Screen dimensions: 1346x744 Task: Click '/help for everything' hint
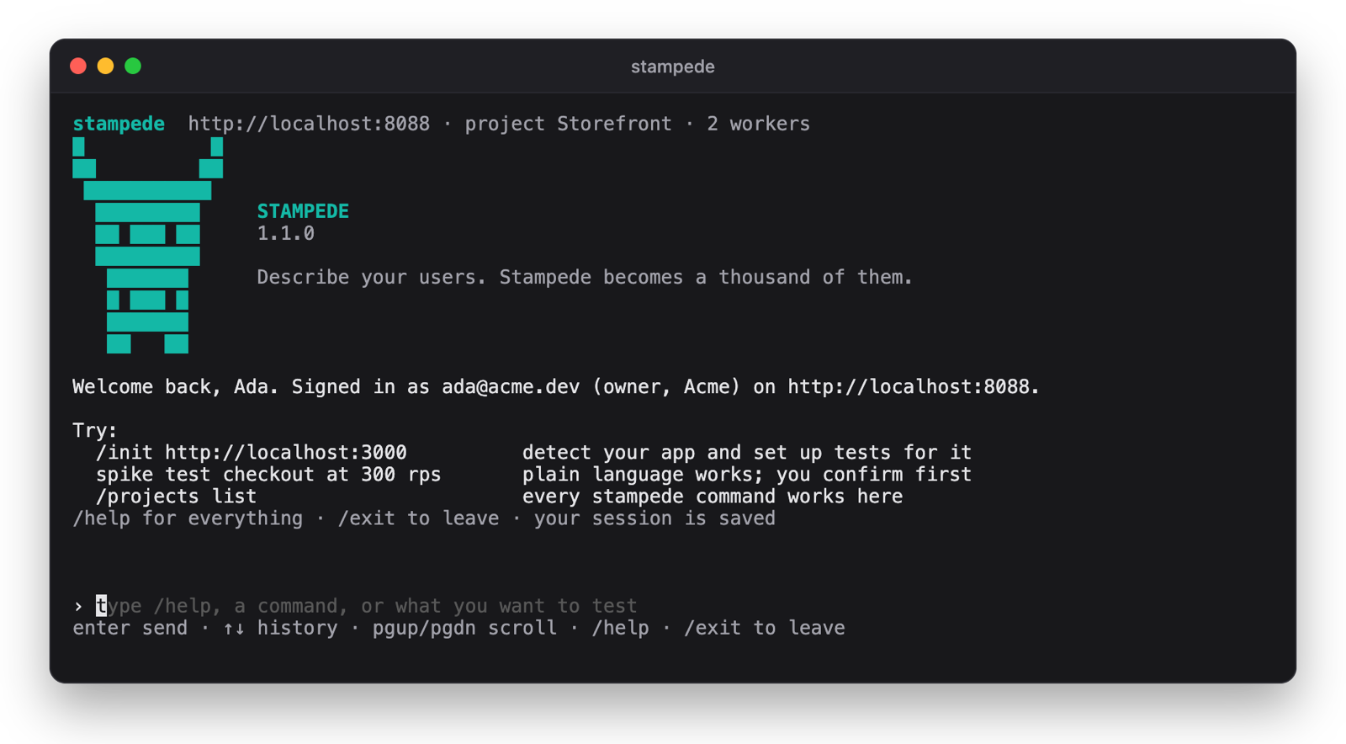(x=188, y=518)
